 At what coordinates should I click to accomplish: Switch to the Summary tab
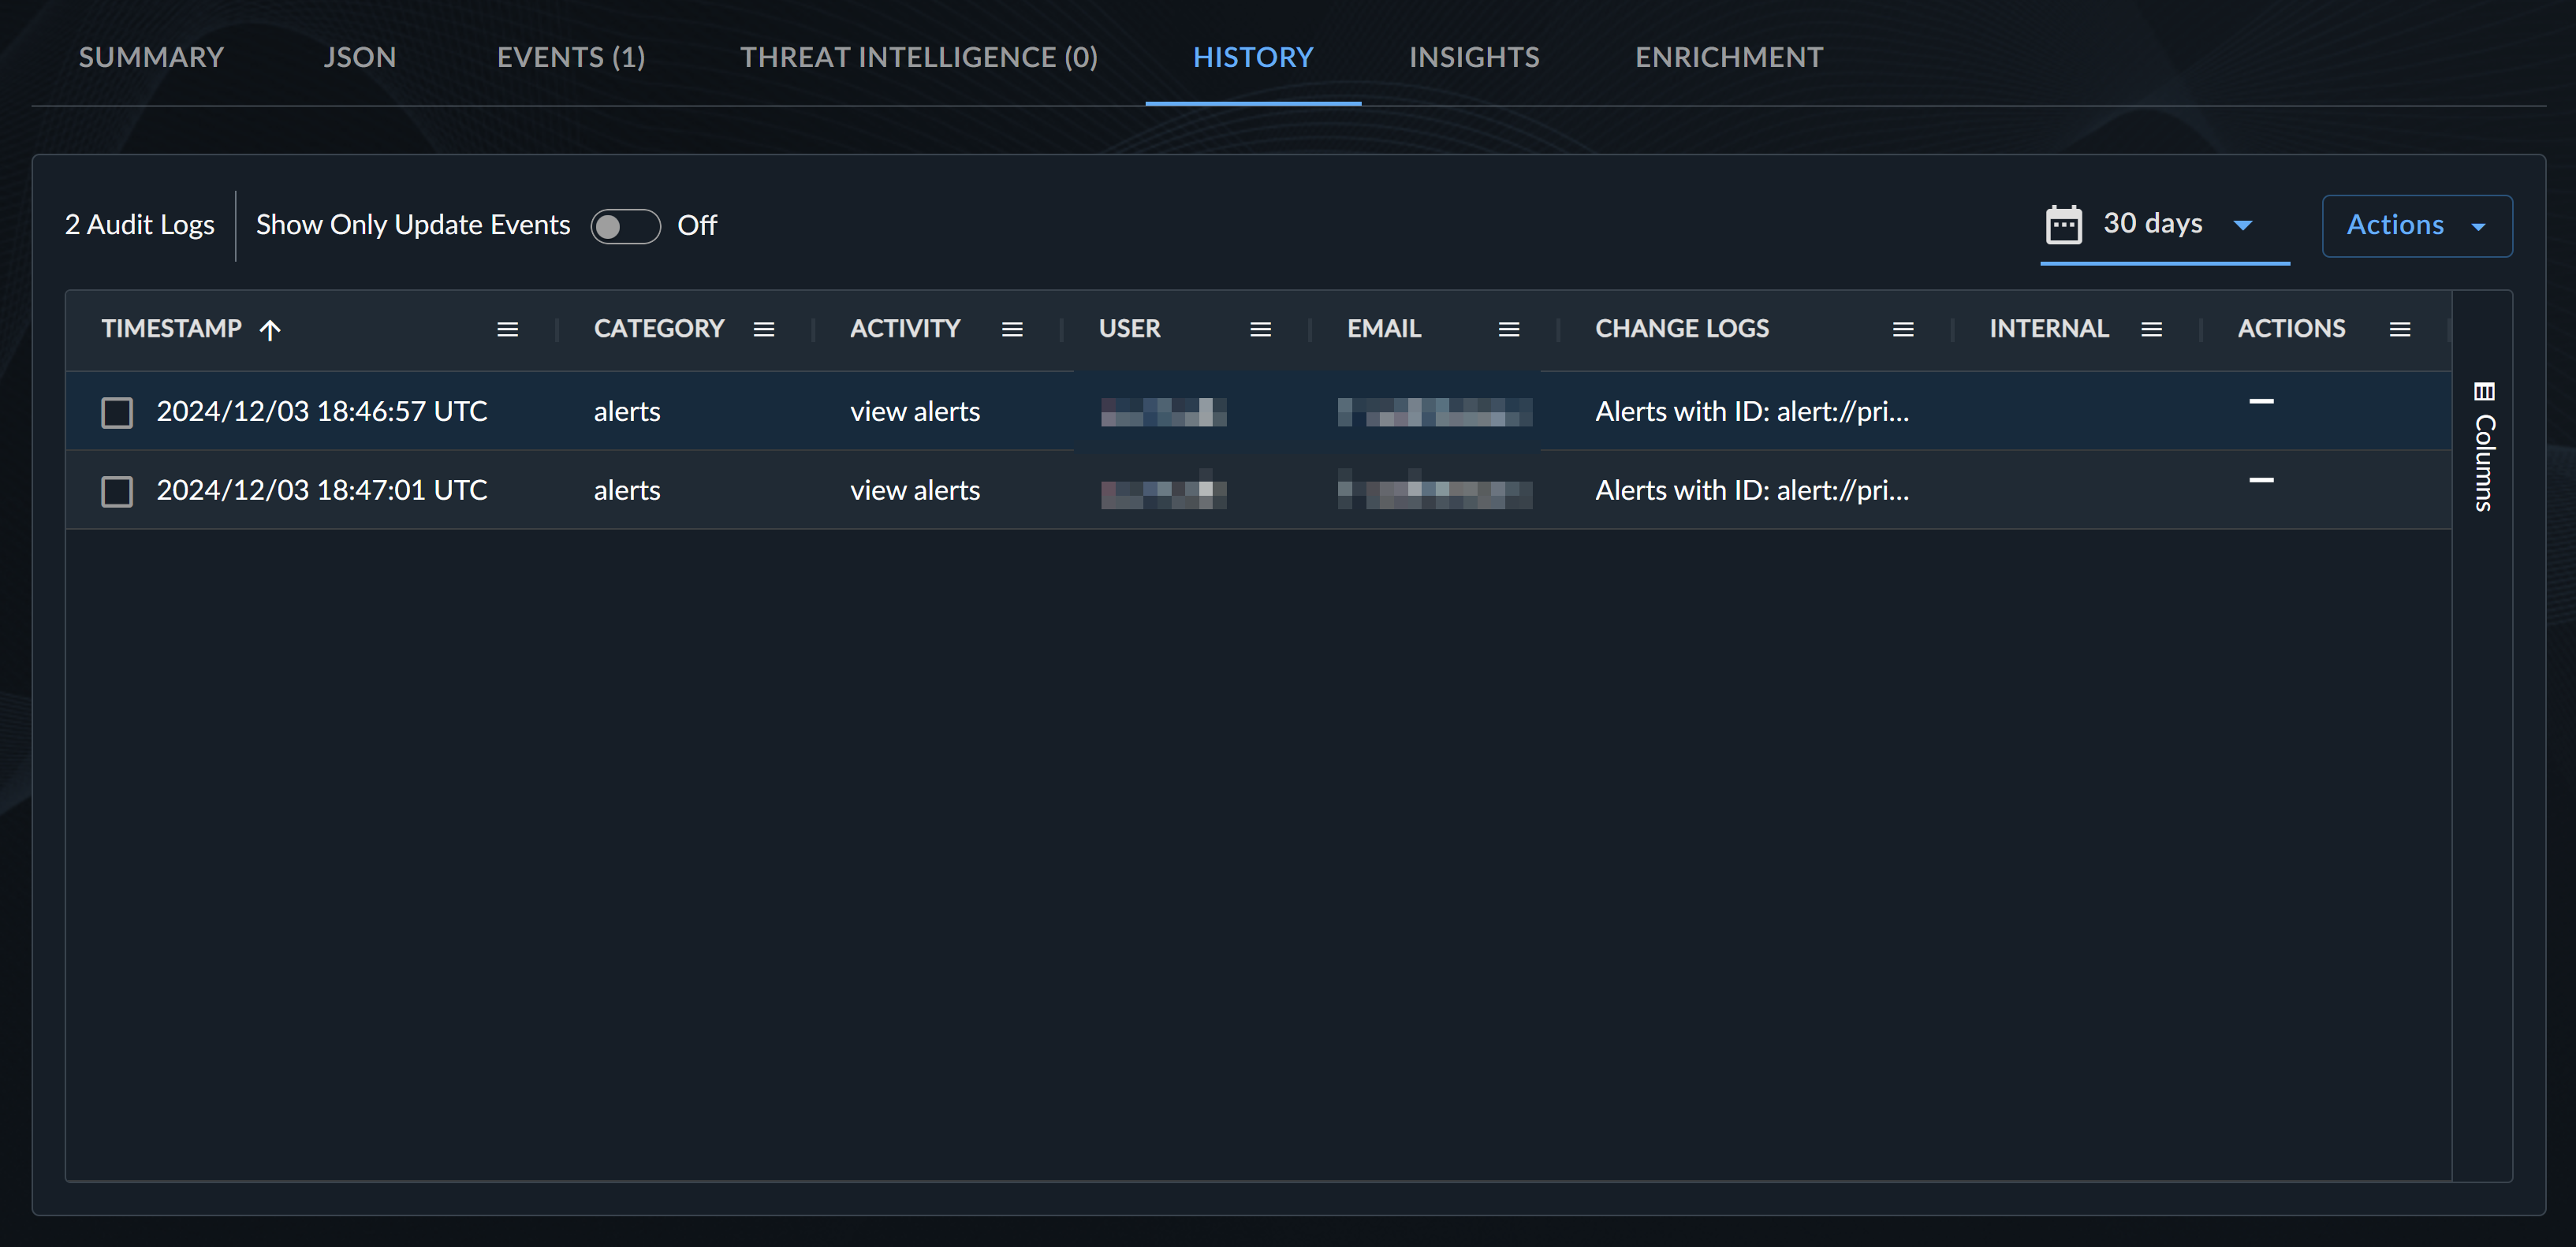click(151, 57)
